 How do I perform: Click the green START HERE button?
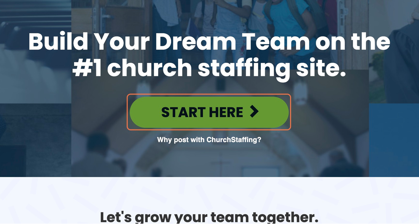click(209, 112)
